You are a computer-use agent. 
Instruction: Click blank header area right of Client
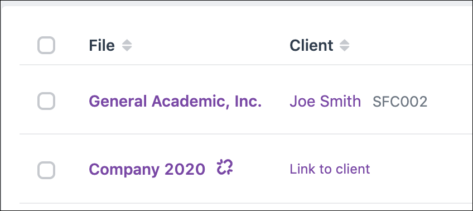[411, 46]
